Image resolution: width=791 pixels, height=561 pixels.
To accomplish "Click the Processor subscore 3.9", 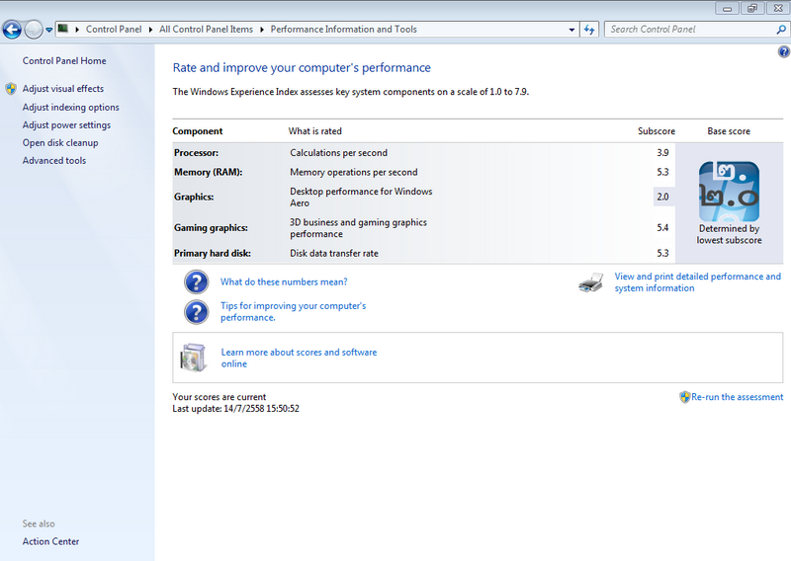I will tap(662, 153).
